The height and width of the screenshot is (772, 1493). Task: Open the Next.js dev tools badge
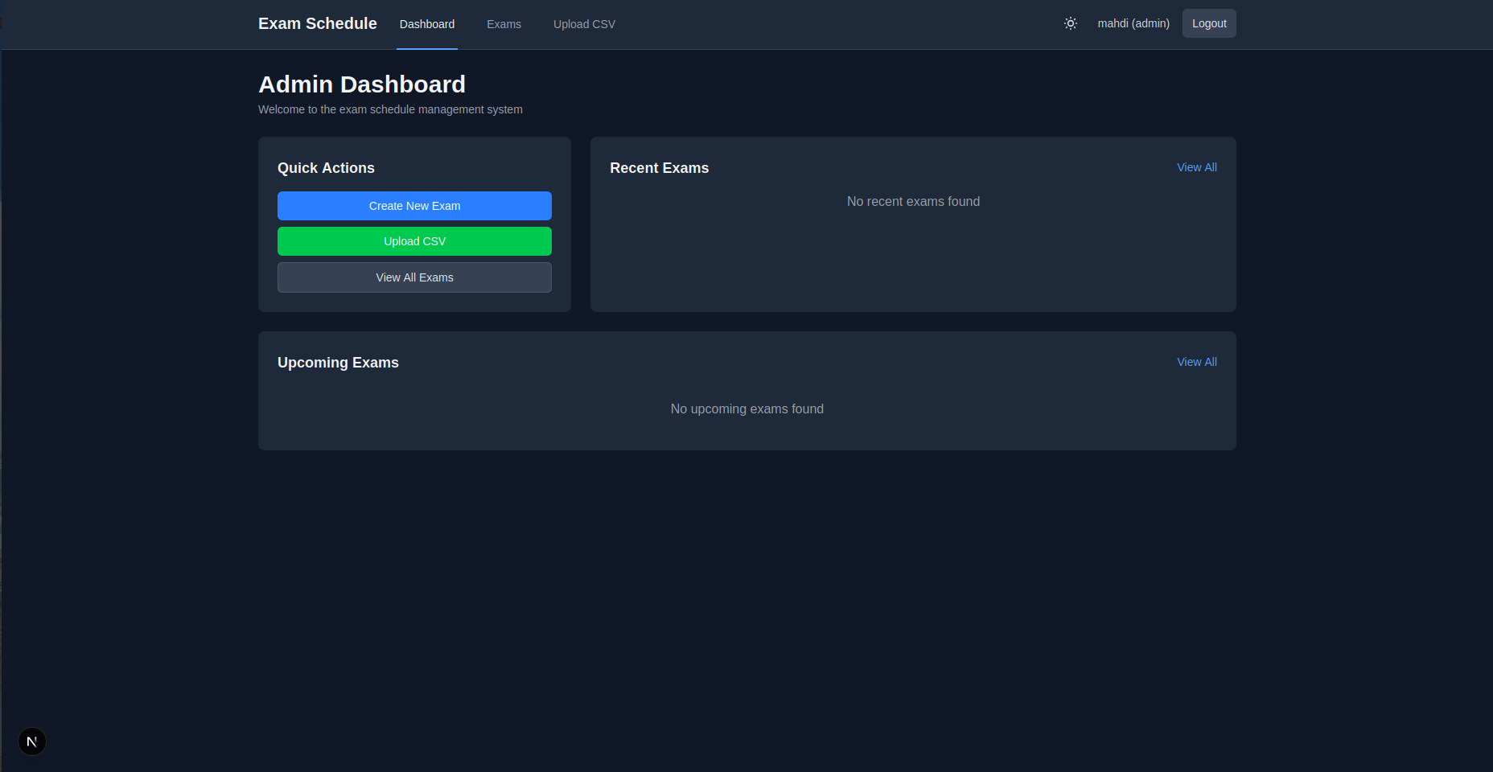32,741
